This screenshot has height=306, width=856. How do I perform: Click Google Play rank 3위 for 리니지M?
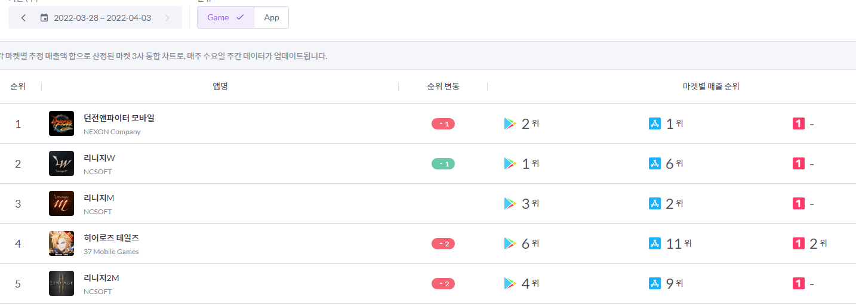(x=530, y=203)
